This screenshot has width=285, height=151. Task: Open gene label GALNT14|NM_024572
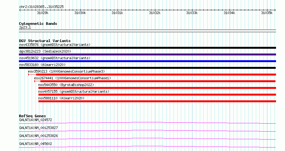36,120
